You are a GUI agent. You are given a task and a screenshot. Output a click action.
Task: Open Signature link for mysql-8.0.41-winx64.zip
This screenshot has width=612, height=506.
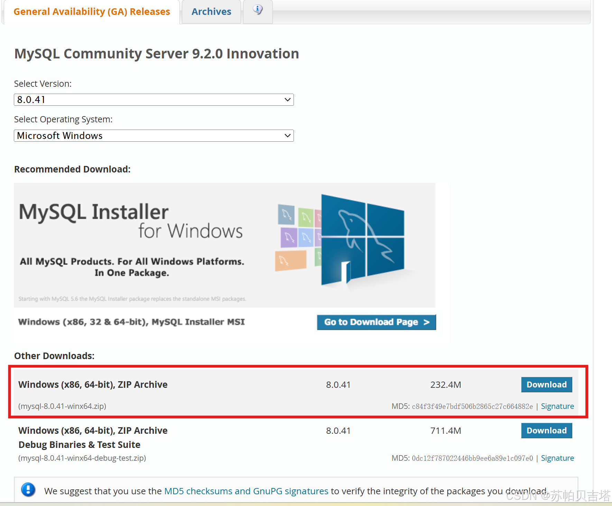point(557,406)
